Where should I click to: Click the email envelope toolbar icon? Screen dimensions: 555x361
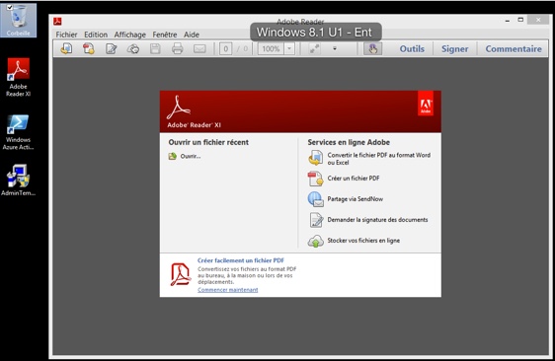[x=199, y=48]
